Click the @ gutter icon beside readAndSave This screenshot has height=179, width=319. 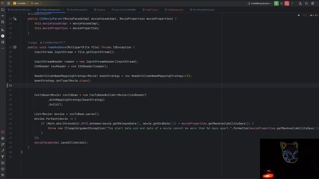click(x=15, y=47)
